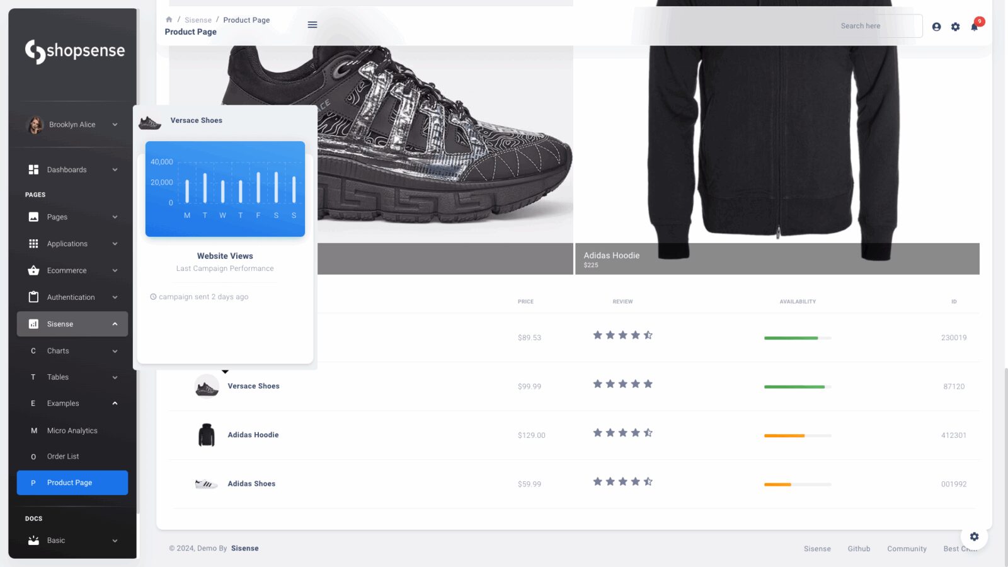The width and height of the screenshot is (1008, 567).
Task: Click availability bar for Adidas Shoes
Action: pyautogui.click(x=798, y=484)
